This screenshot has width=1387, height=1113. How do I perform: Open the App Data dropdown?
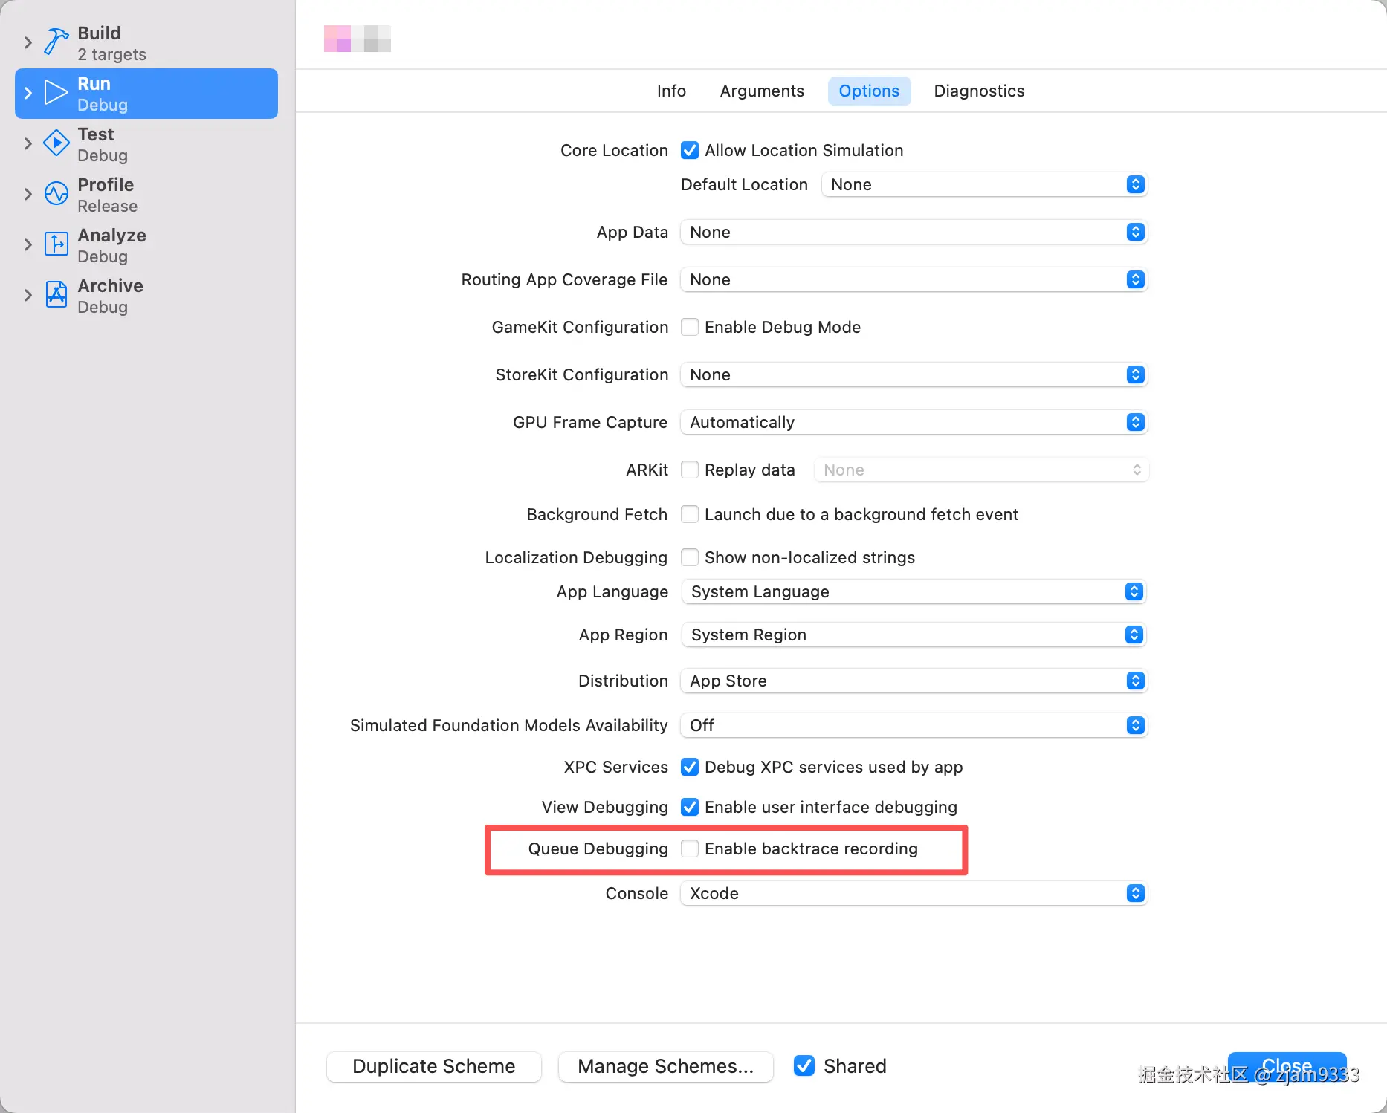point(914,232)
